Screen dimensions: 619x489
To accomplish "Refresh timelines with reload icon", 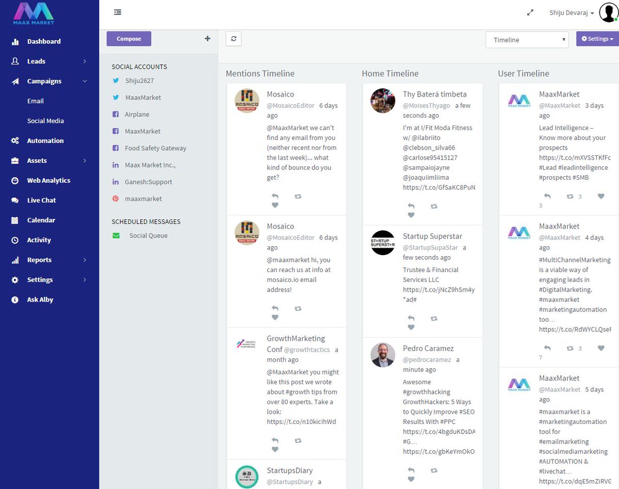I will [234, 39].
